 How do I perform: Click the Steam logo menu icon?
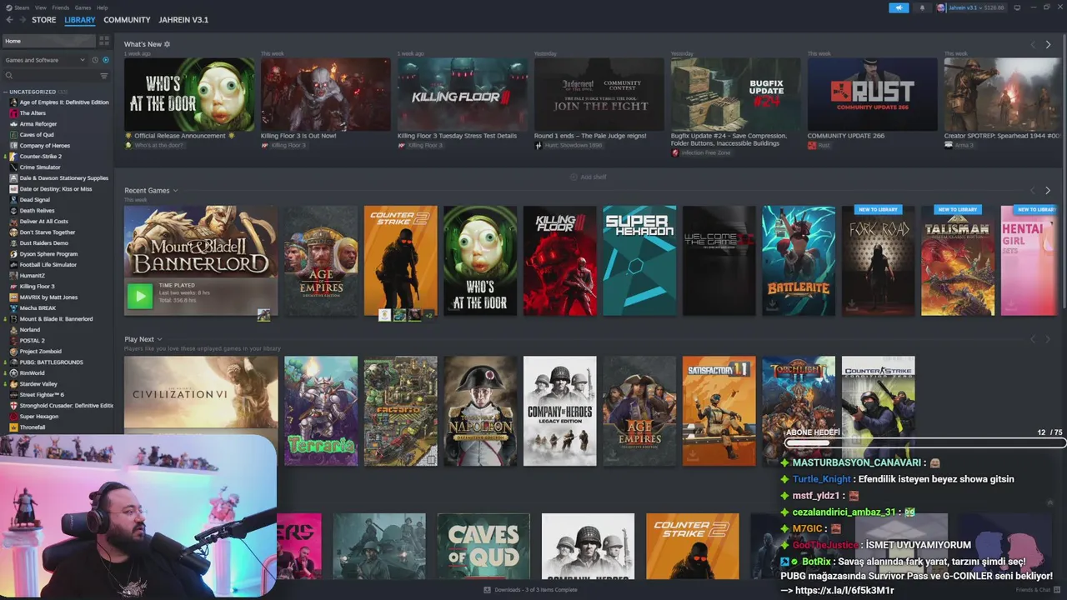click(8, 7)
